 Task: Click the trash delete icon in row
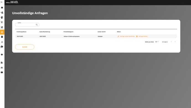pyautogui.click(x=137, y=36)
